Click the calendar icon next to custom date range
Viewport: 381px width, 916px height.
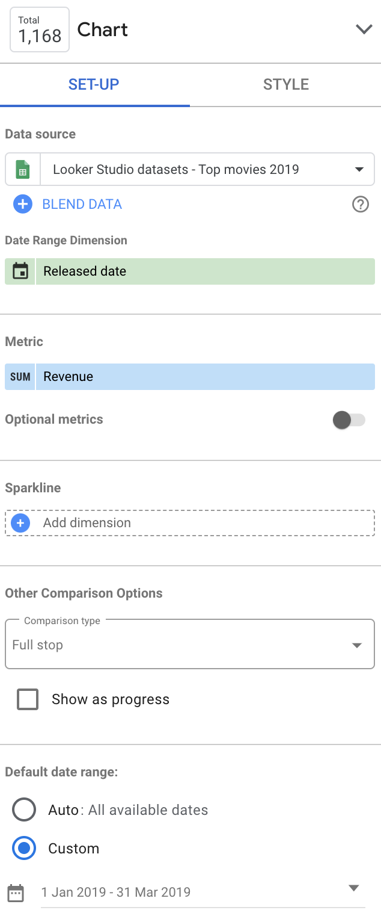(16, 893)
